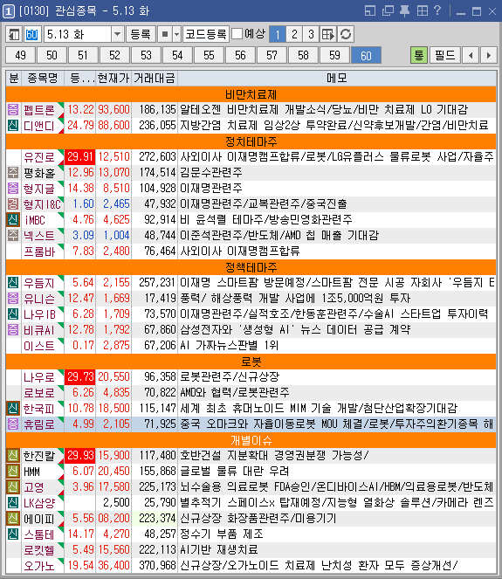Viewport: 502px width, 579px height.
Task: Select stock name 로보로
Action: (x=39, y=392)
